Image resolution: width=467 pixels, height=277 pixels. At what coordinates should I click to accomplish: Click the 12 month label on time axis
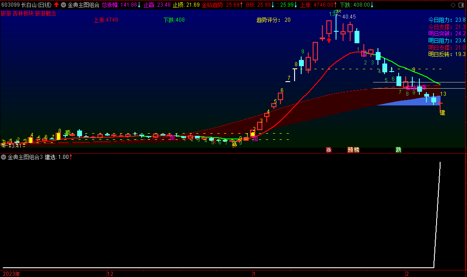[x=111, y=274]
